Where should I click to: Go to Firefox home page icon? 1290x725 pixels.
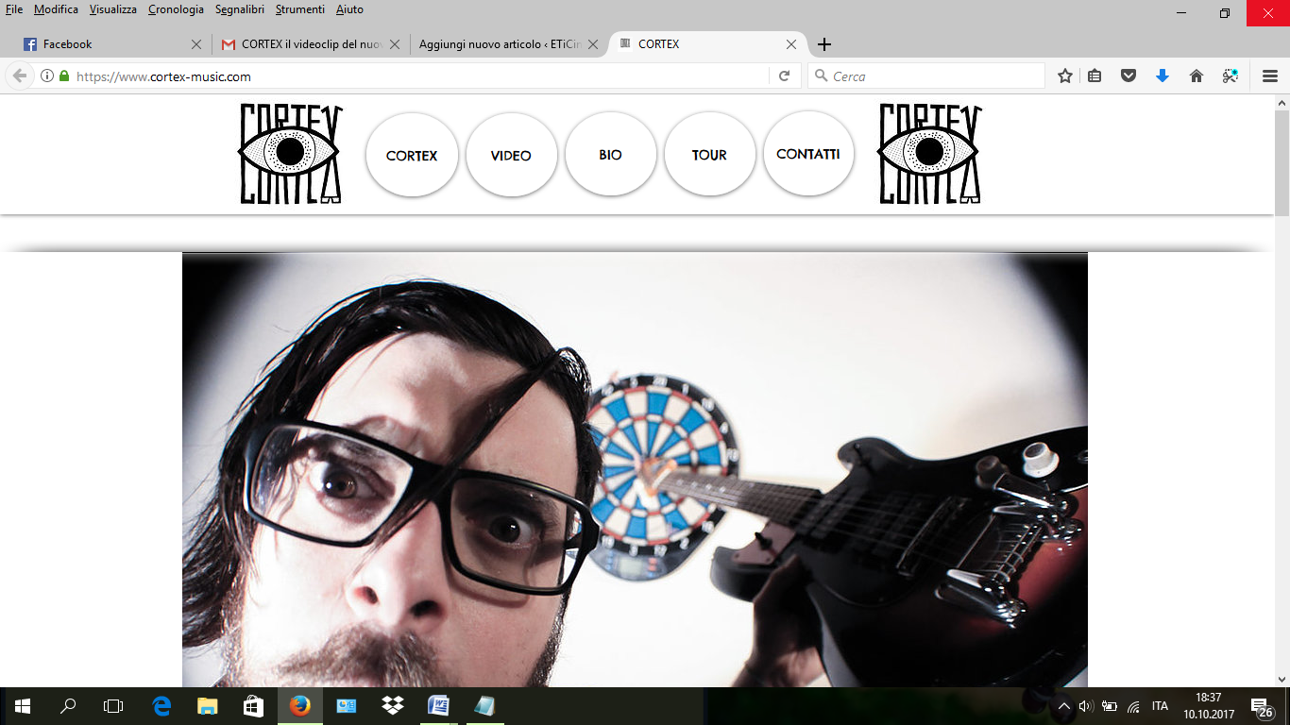click(1197, 76)
